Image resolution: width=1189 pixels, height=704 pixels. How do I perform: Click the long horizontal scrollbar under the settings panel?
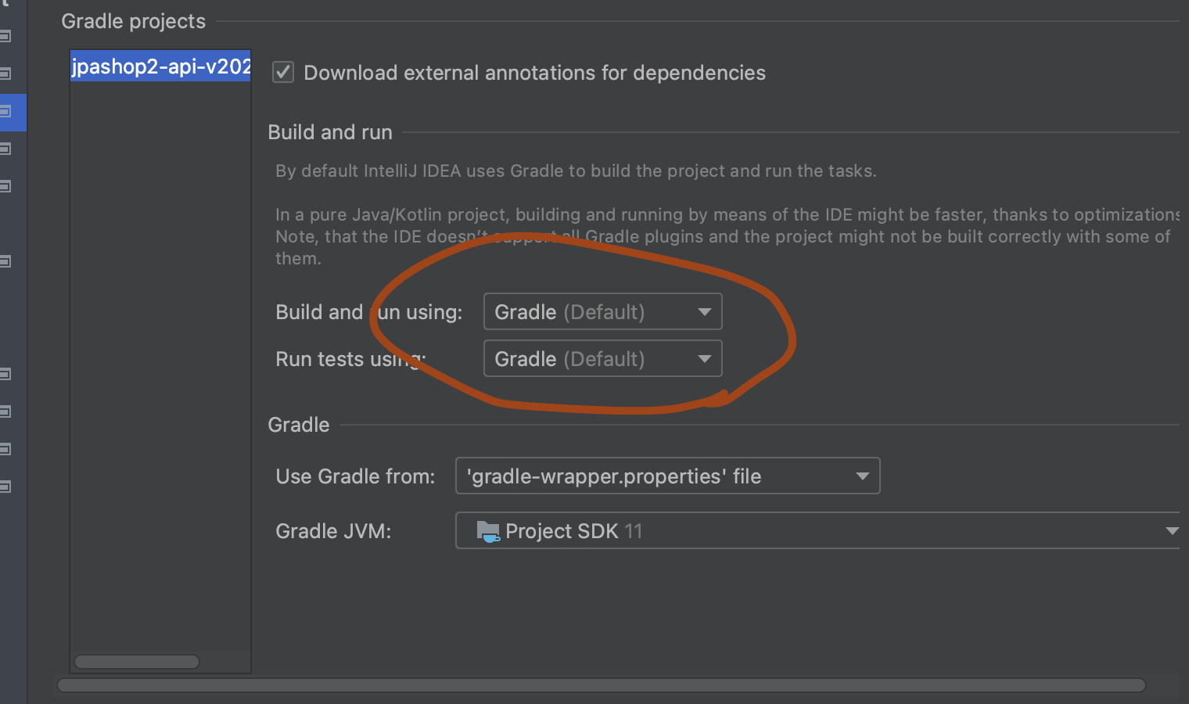tap(601, 685)
